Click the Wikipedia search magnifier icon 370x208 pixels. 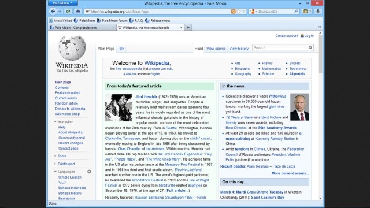pos(310,47)
